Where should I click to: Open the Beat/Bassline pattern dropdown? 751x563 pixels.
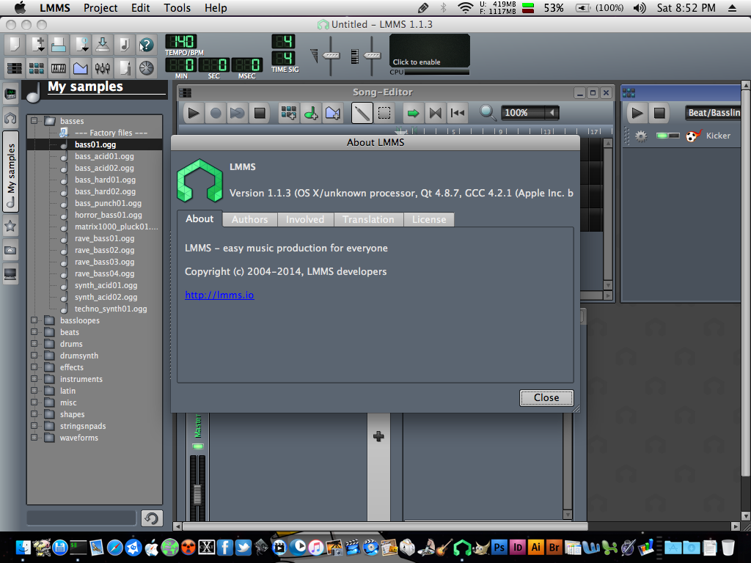(713, 113)
